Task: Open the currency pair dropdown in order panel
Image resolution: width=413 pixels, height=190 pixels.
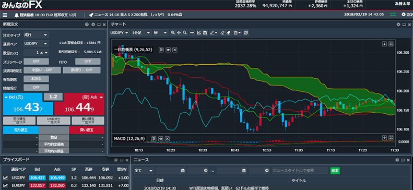Action: tap(36, 43)
